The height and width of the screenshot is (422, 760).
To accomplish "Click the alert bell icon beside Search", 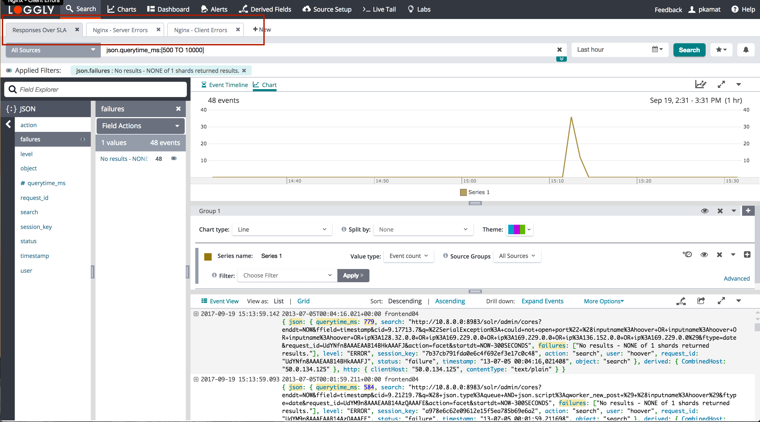I will click(745, 50).
